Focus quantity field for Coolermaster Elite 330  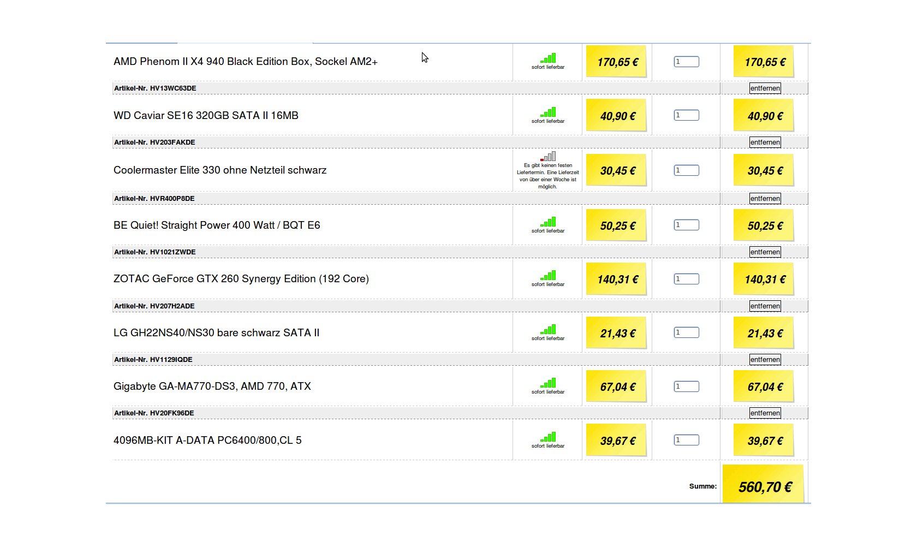coord(686,170)
